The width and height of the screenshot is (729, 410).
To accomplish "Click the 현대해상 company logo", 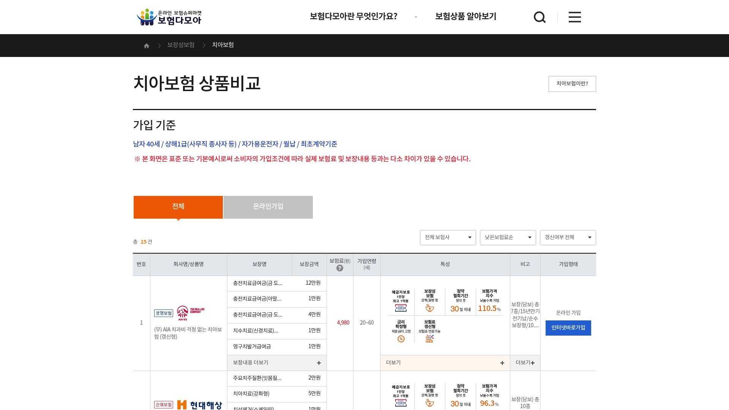I will [x=199, y=405].
